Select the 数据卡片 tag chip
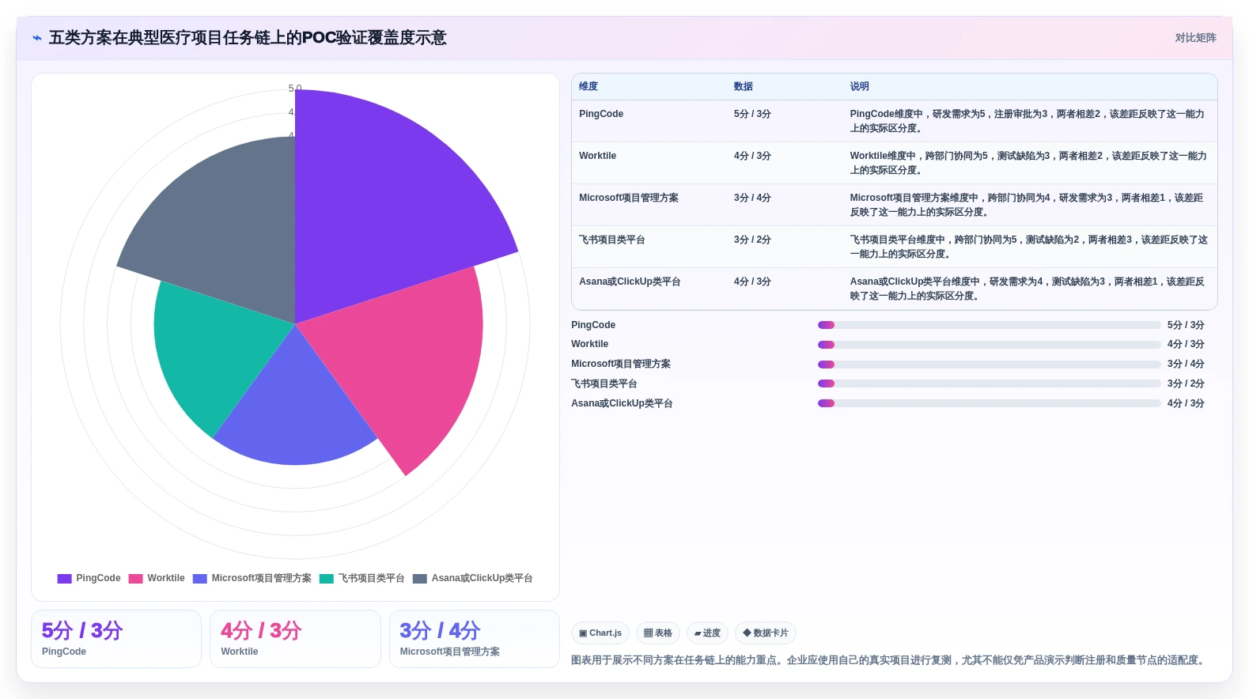The width and height of the screenshot is (1249, 699). [x=766, y=633]
